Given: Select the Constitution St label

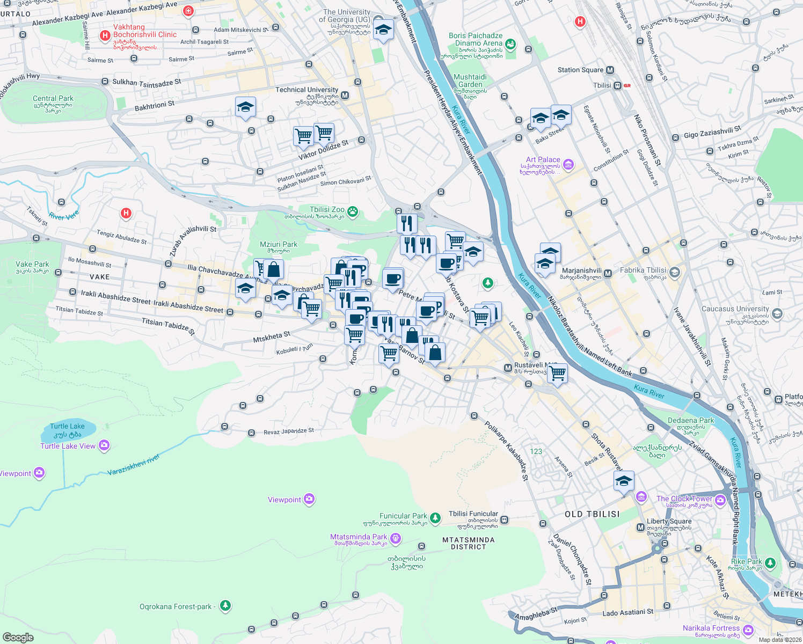Looking at the screenshot, I should point(611,161).
